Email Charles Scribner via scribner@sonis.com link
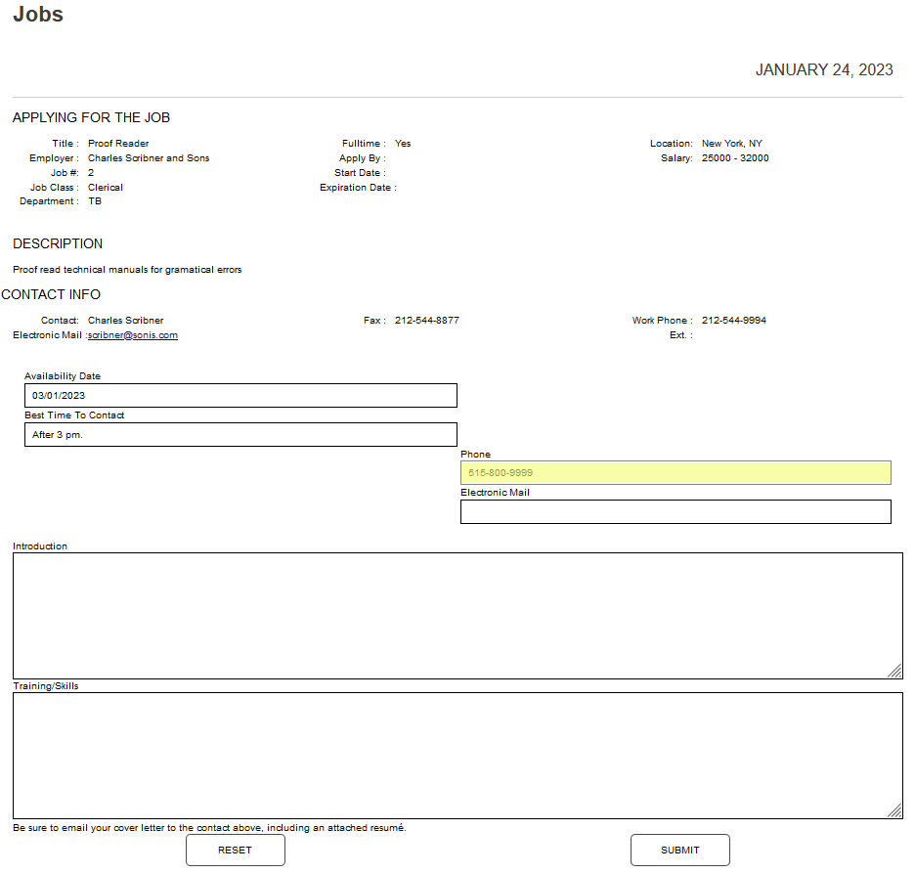 pos(133,334)
